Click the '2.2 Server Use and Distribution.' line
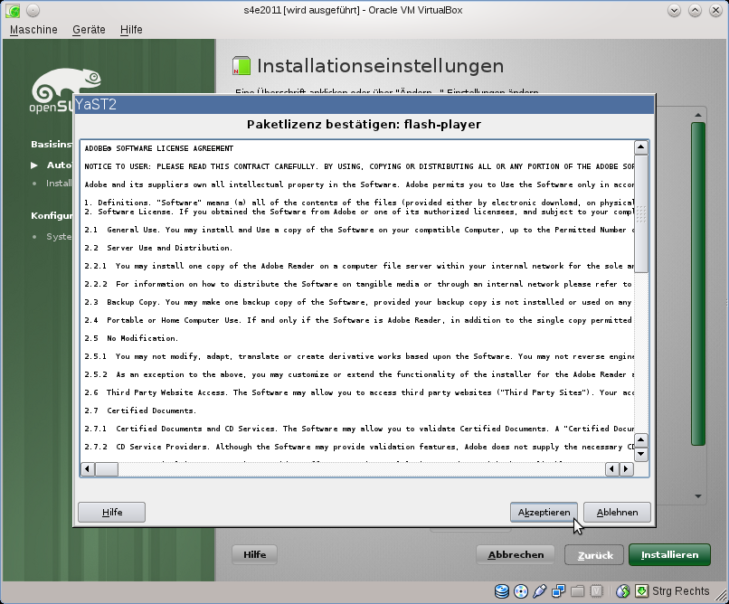Image resolution: width=729 pixels, height=604 pixels. tap(158, 248)
